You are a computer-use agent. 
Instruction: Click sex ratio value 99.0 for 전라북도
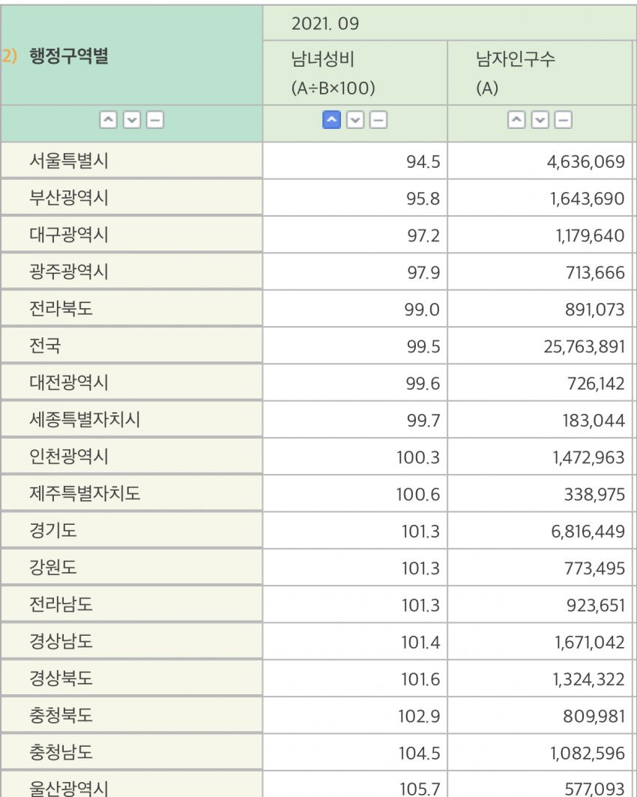[x=422, y=310]
